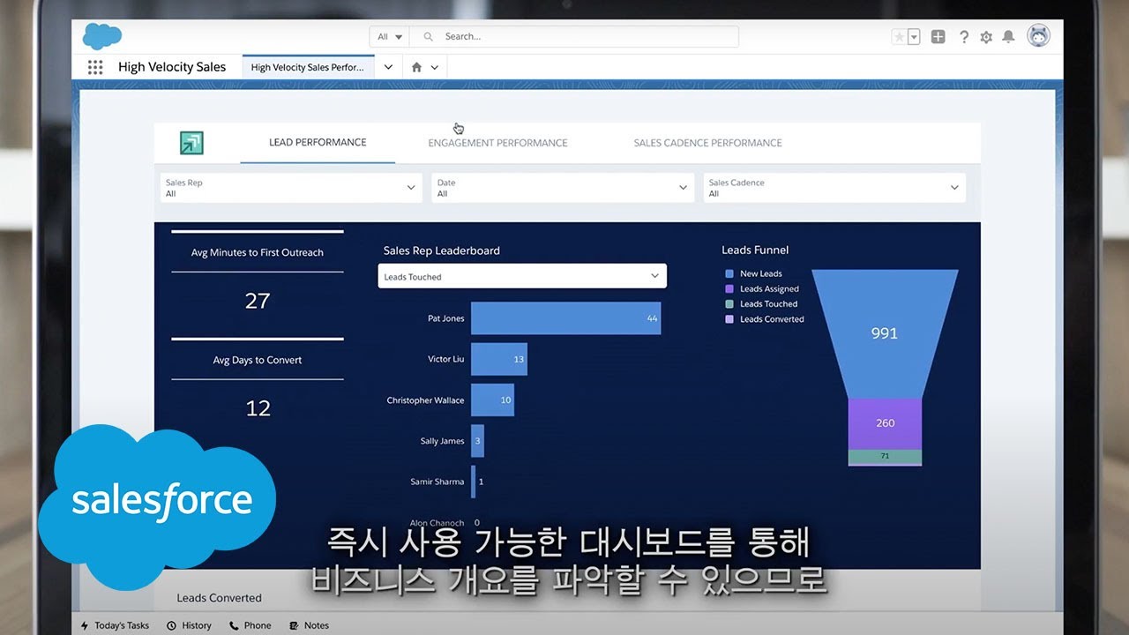Image resolution: width=1129 pixels, height=635 pixels.
Task: Switch to Sales Cadence Performance tab
Action: tap(707, 143)
